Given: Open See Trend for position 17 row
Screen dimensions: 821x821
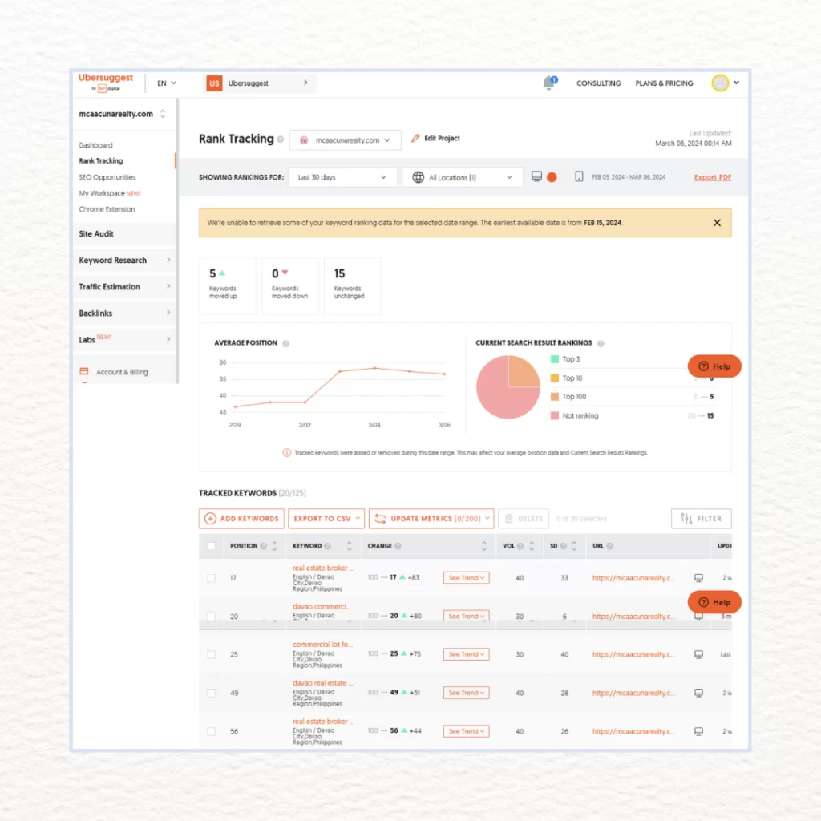Looking at the screenshot, I should [x=466, y=577].
